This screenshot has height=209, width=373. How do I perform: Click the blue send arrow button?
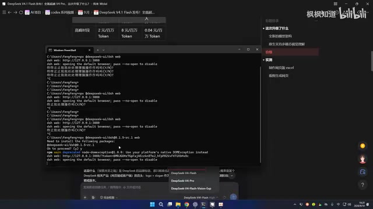pyautogui.click(x=233, y=197)
